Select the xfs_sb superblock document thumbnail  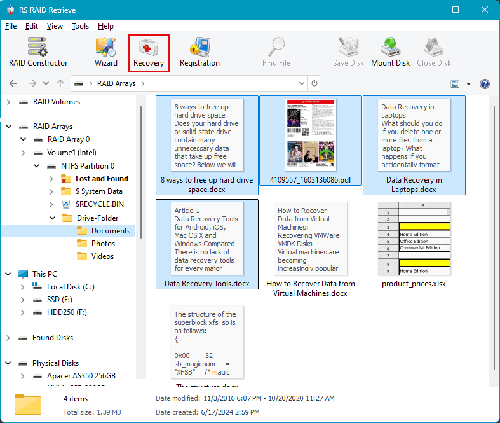pos(207,342)
